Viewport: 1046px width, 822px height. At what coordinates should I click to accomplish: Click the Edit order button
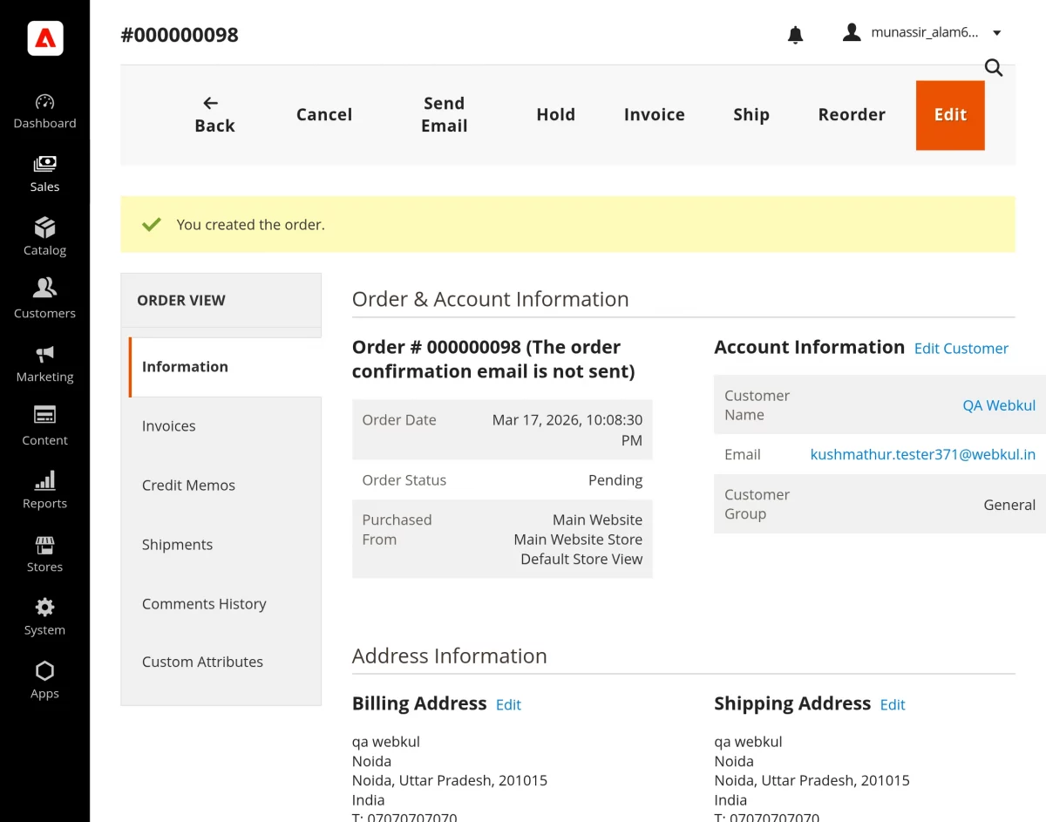point(949,114)
